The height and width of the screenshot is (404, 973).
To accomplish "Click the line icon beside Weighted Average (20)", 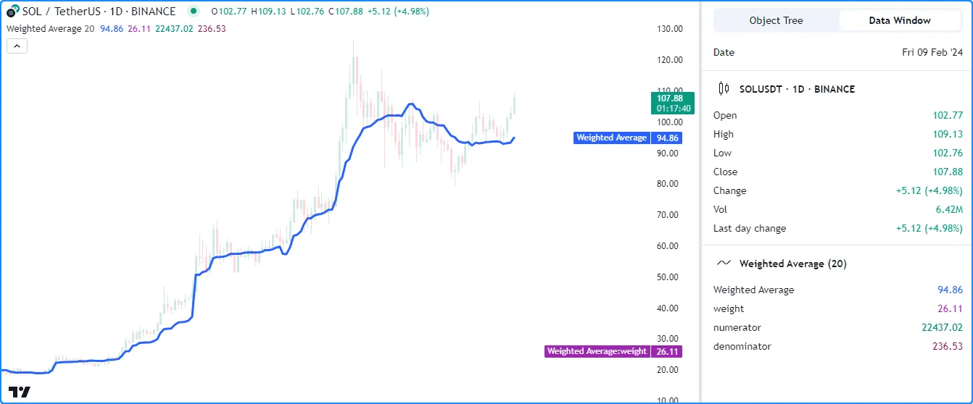I will [724, 264].
